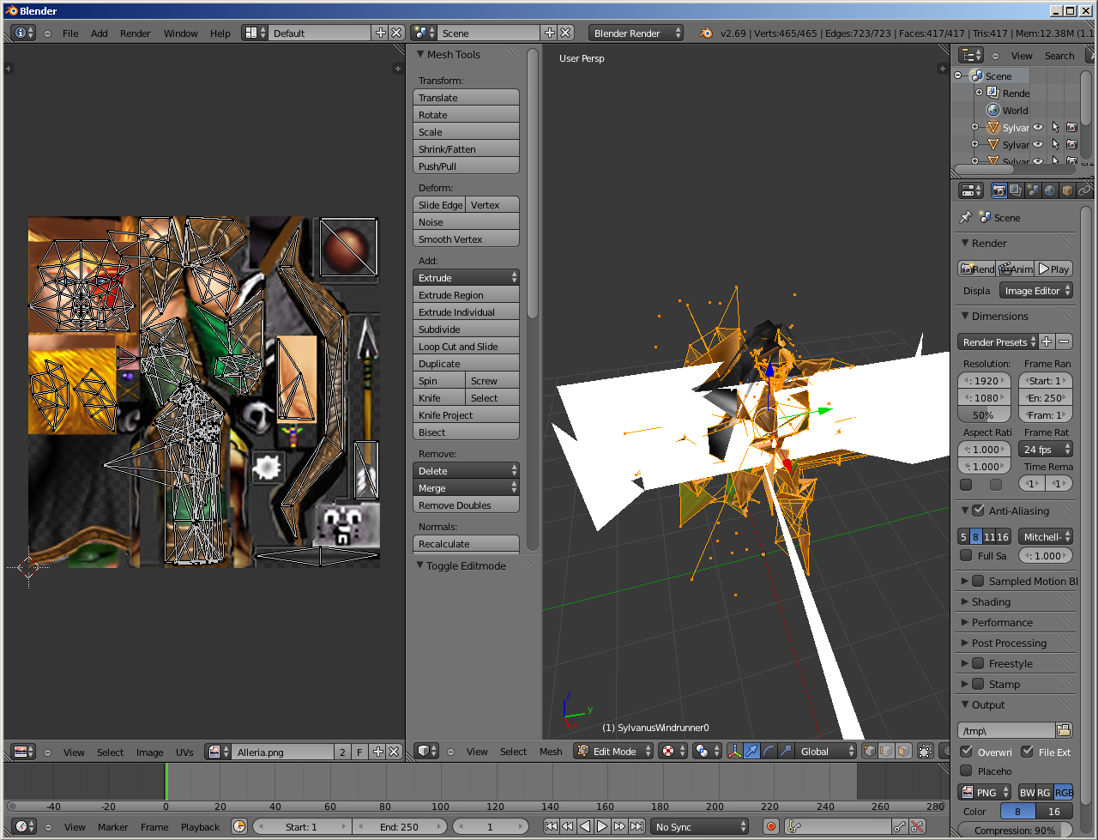
Task: Delete keyframes with crossed-key icon
Action: [917, 826]
